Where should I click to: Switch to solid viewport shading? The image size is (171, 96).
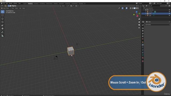click(134, 8)
